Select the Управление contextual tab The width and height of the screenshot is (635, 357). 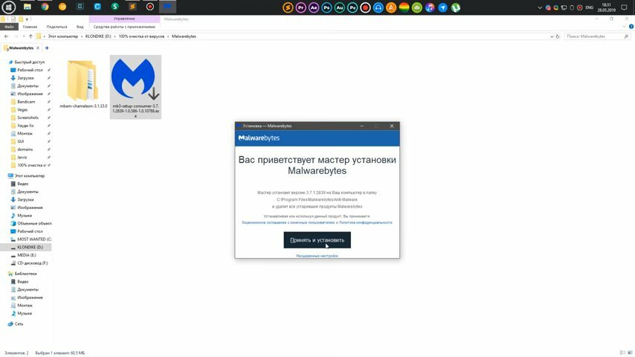pyautogui.click(x=124, y=19)
